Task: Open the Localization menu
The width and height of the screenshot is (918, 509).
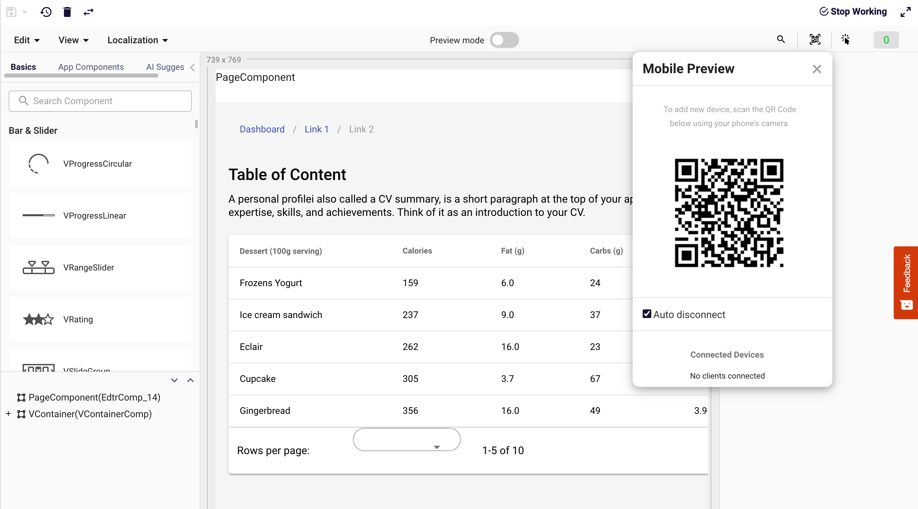Action: (138, 40)
